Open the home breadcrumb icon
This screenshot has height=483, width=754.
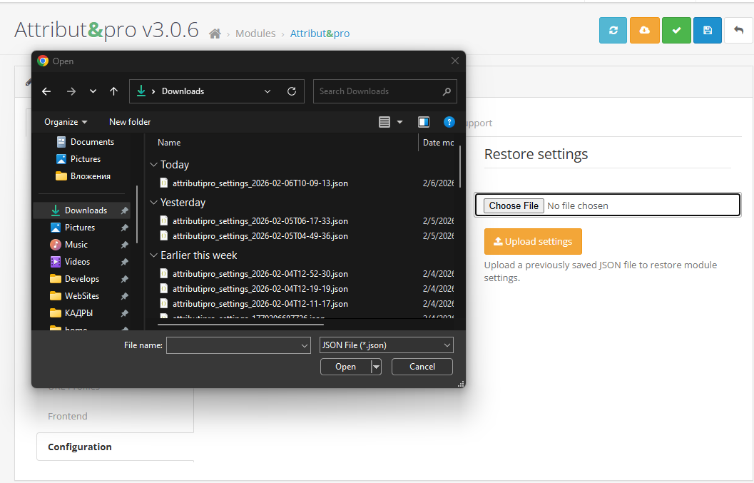coord(214,33)
